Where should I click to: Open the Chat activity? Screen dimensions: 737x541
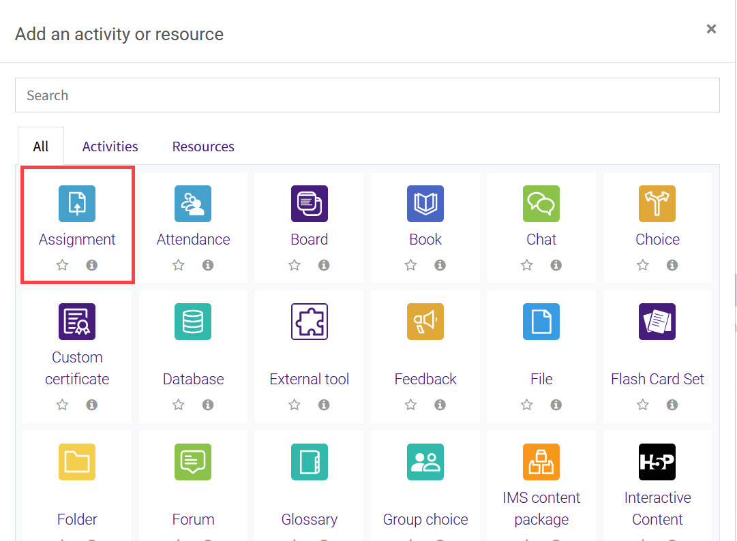(x=541, y=204)
